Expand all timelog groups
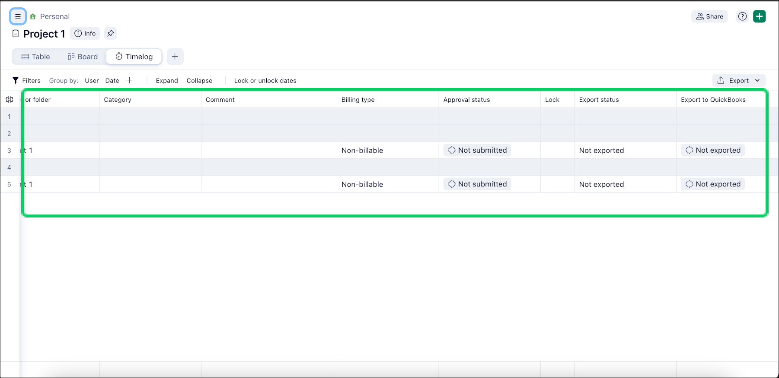 pyautogui.click(x=167, y=81)
